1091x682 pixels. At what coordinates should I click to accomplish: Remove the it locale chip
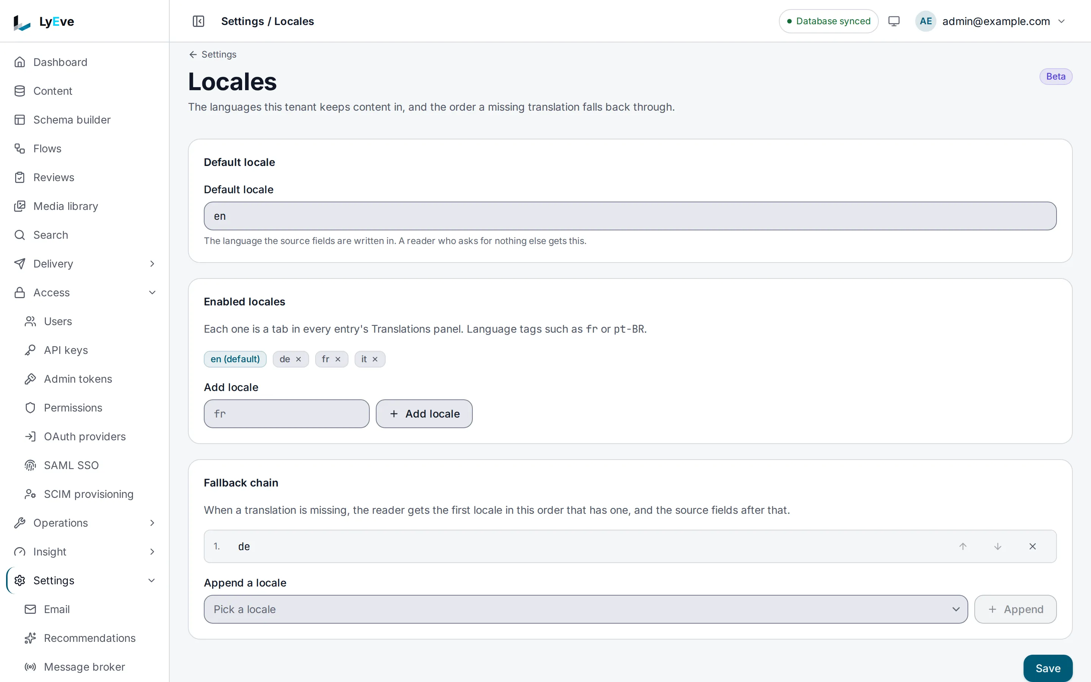(x=375, y=360)
